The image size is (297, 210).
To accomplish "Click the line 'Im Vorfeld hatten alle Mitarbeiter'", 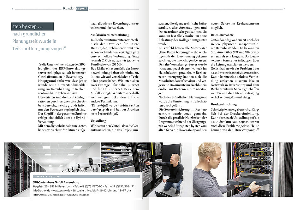I will 183,48.
